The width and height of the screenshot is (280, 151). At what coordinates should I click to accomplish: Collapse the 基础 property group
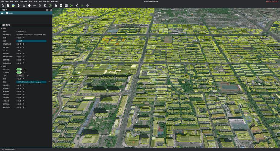pyautogui.click(x=1, y=28)
